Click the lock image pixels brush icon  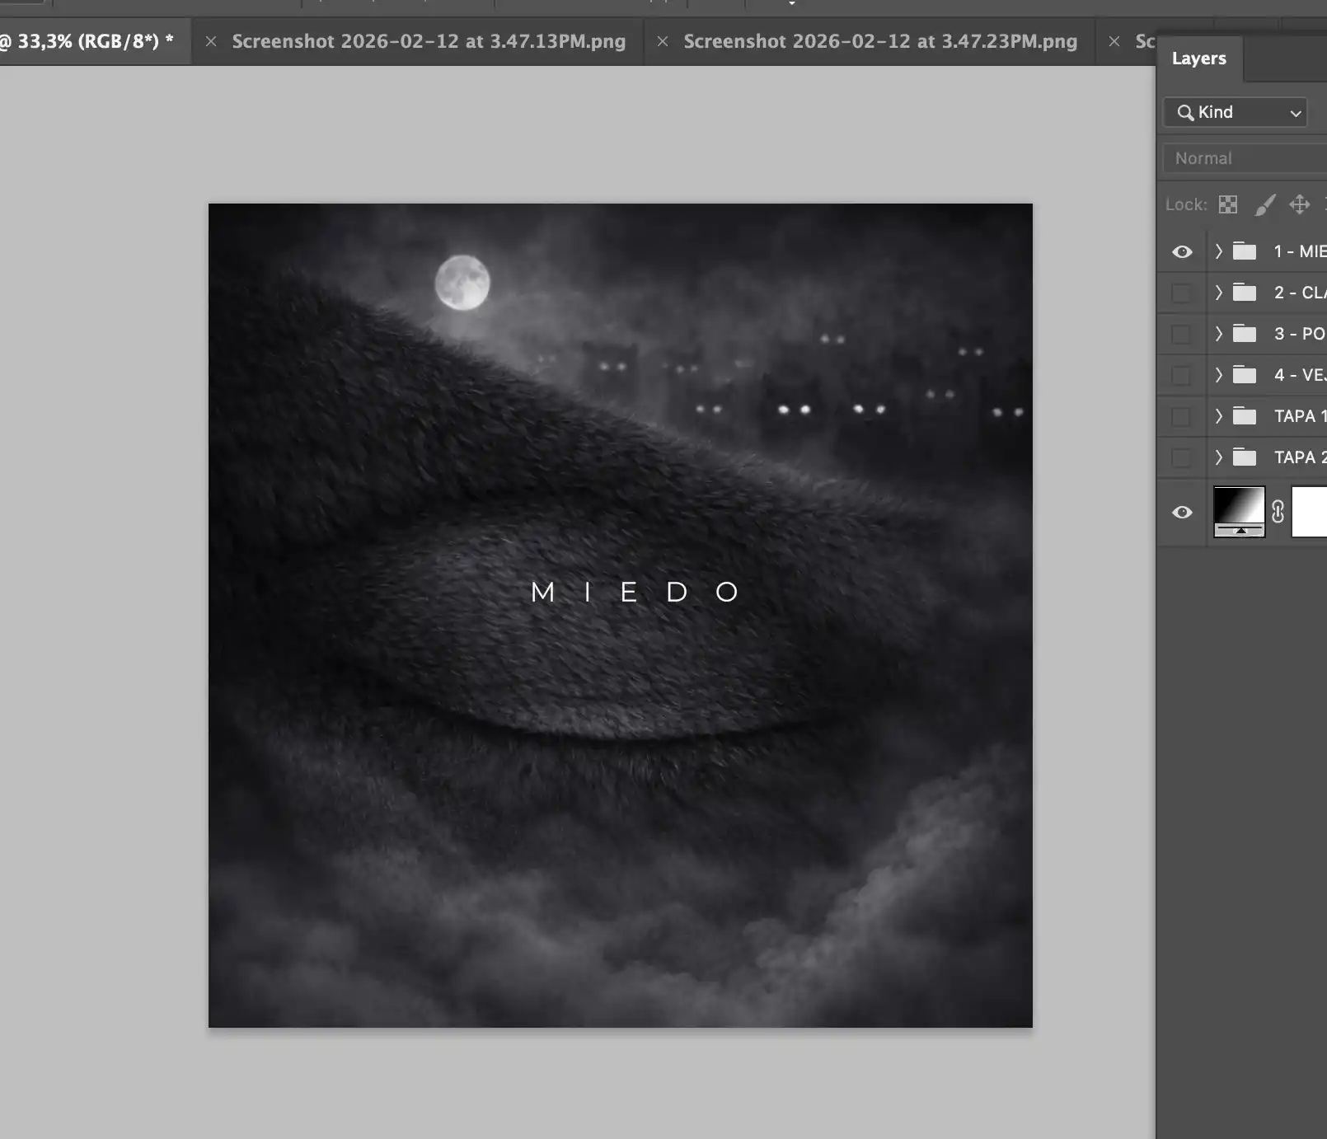[1264, 204]
